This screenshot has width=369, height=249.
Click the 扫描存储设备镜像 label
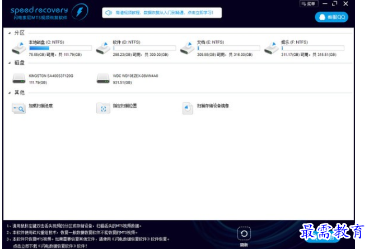tap(213, 106)
